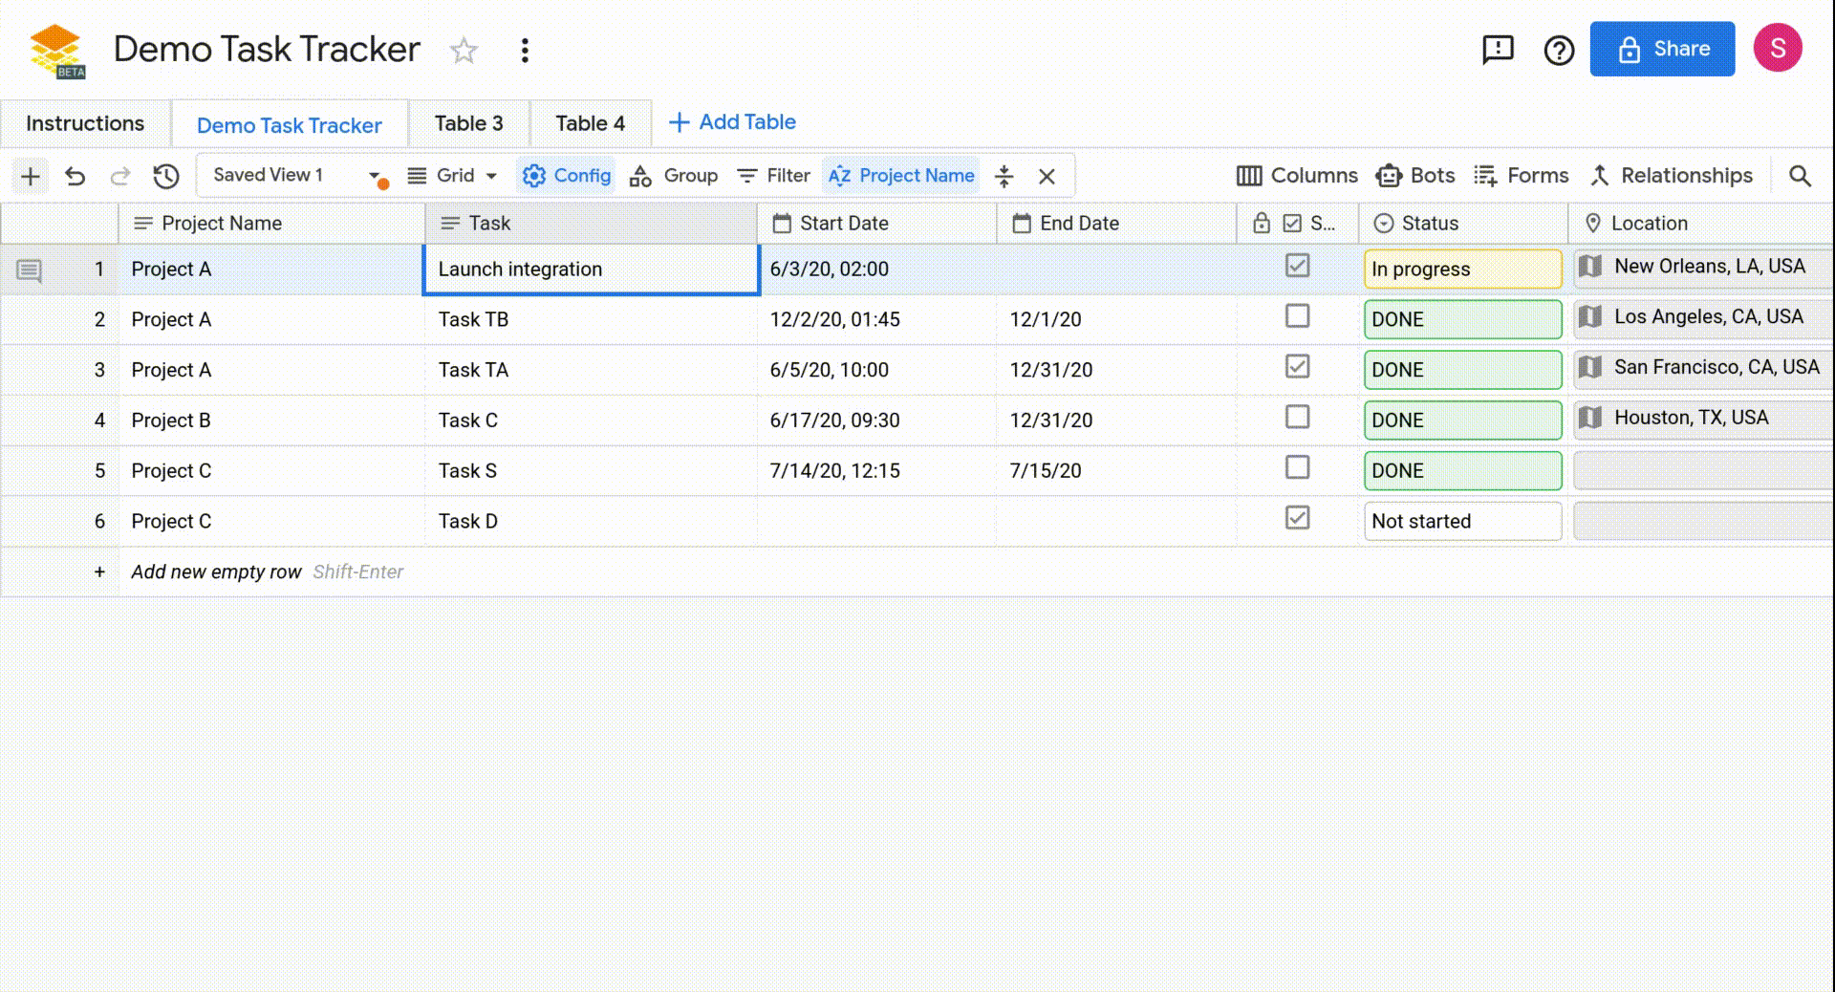Image resolution: width=1835 pixels, height=992 pixels.
Task: Open the version history clock icon
Action: pyautogui.click(x=166, y=176)
